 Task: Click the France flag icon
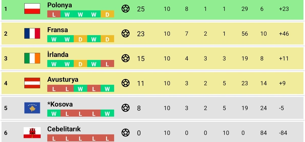coord(32,33)
